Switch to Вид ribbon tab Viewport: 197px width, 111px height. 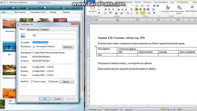(172, 2)
